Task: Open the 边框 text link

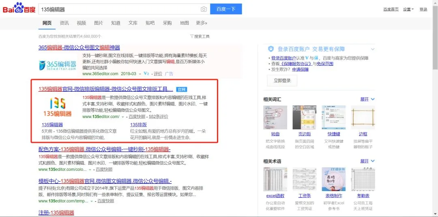Action: [363, 134]
